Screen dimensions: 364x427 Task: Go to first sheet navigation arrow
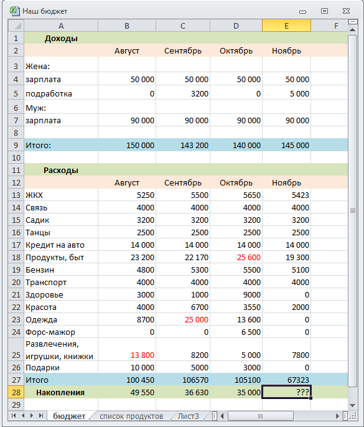coord(13,416)
